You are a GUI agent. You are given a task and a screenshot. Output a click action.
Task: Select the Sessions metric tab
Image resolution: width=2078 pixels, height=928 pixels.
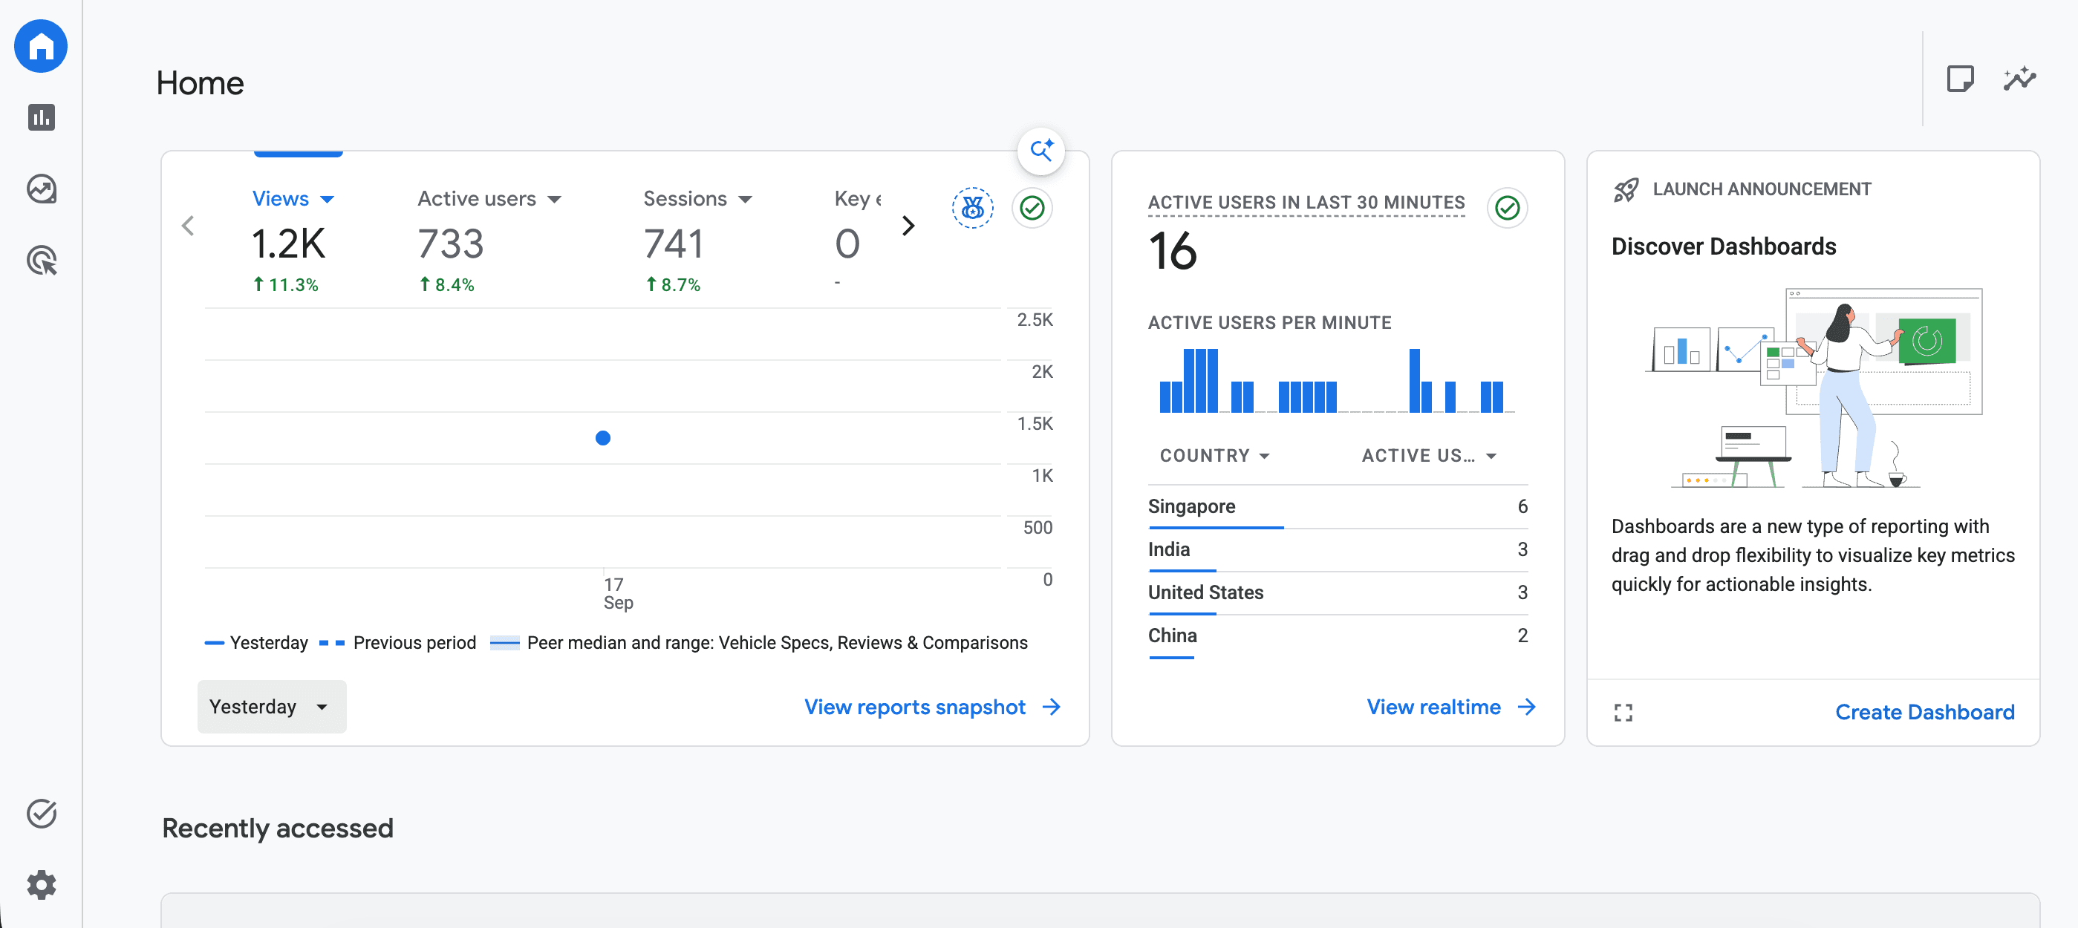click(697, 198)
